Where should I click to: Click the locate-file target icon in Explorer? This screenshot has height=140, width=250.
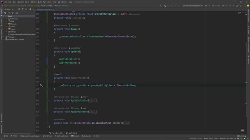19,9
